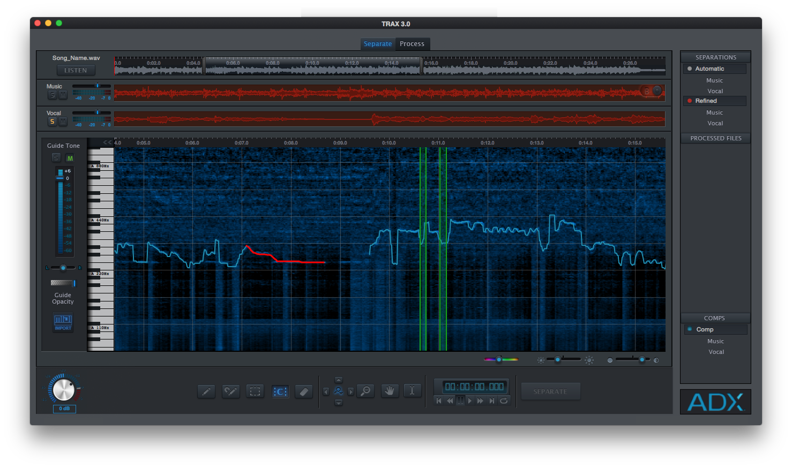Collapse the piano roll with double-arrow

click(107, 142)
